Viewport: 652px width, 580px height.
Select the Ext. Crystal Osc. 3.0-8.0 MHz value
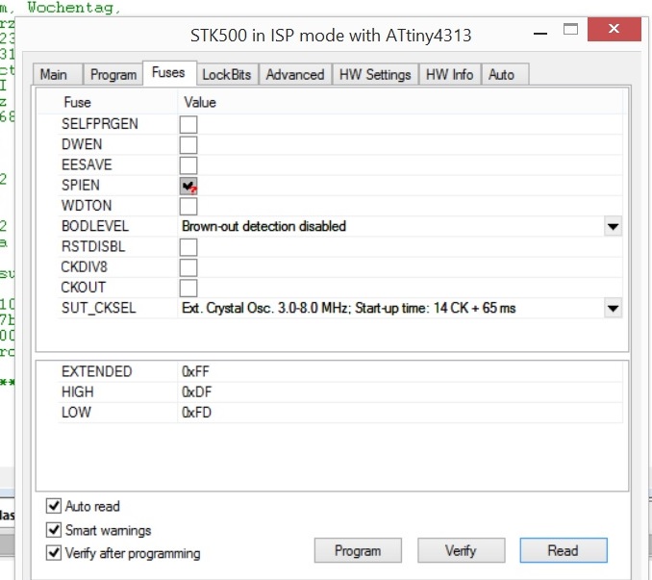[348, 308]
